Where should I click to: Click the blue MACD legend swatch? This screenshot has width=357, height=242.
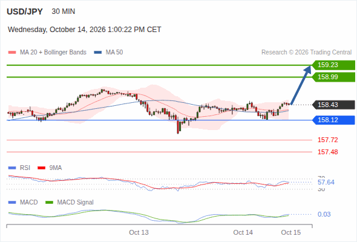click(x=12, y=203)
